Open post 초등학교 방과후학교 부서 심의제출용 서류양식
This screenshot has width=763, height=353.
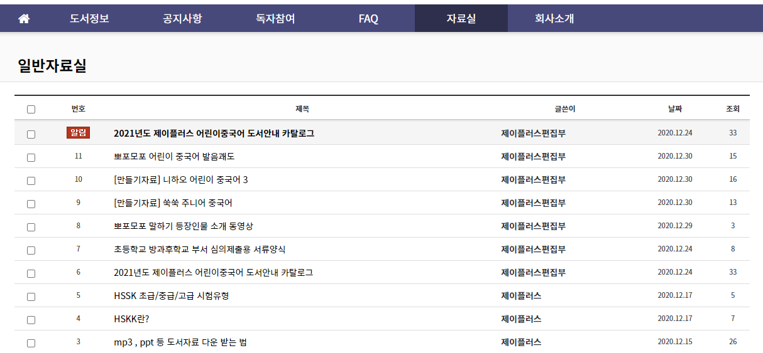click(200, 249)
